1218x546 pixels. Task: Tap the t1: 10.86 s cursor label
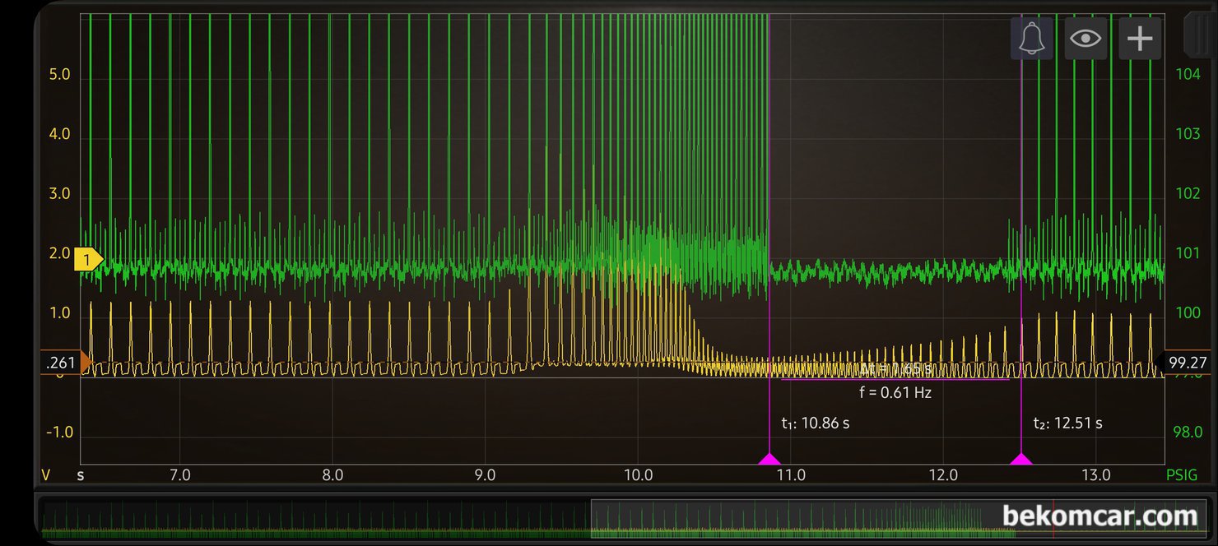click(815, 423)
